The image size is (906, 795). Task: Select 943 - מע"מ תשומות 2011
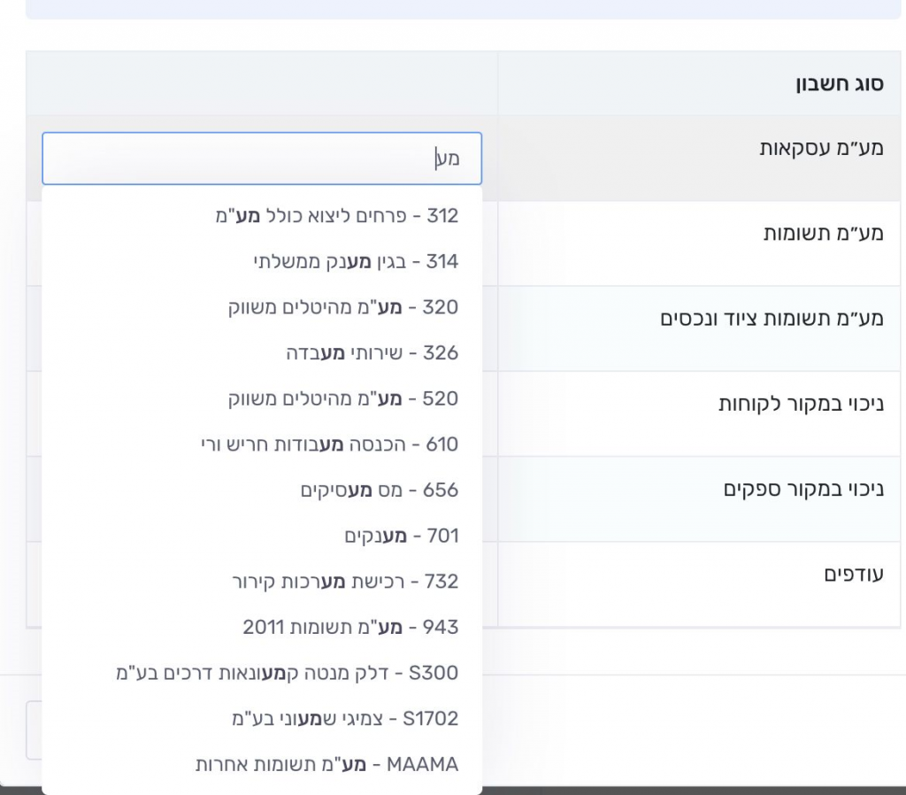click(x=350, y=628)
